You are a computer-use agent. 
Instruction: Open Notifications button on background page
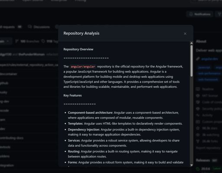(x=200, y=14)
